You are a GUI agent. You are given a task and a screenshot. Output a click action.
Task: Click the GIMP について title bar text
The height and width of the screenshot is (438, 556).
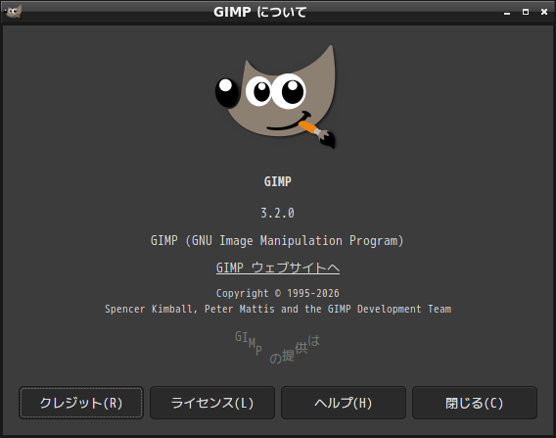(260, 12)
